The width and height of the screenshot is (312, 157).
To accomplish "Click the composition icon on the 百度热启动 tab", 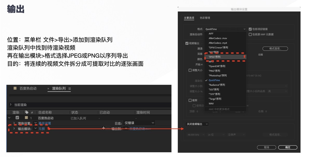I will [15, 88].
